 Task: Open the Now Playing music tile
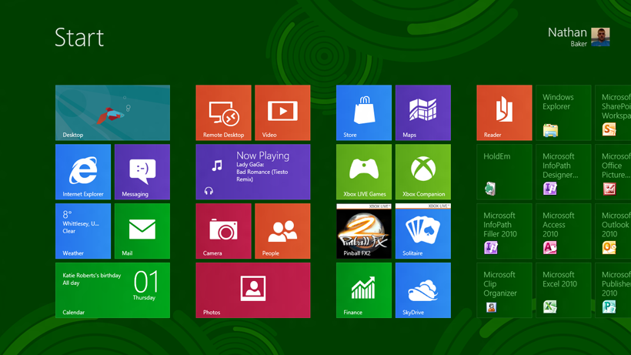(x=253, y=172)
